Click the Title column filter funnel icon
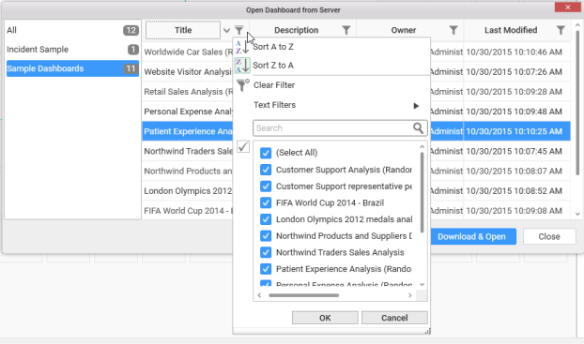This screenshot has width=584, height=344. pos(239,30)
